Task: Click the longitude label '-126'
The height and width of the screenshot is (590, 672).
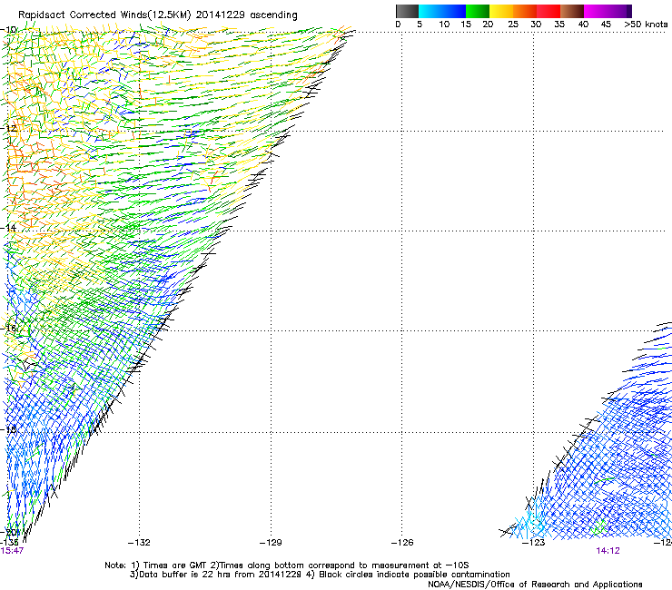Action: click(402, 543)
